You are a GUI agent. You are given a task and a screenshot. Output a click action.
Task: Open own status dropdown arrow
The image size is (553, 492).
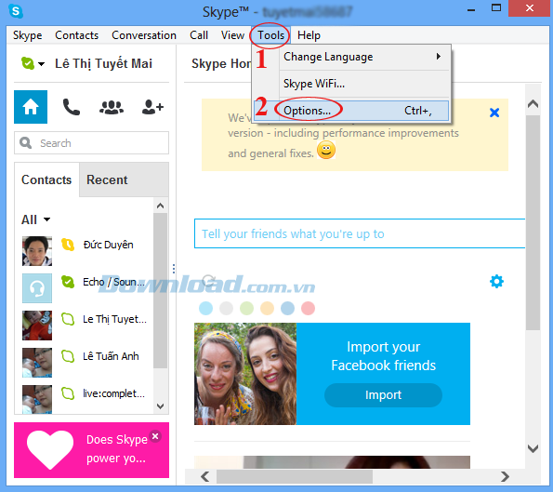click(x=41, y=64)
